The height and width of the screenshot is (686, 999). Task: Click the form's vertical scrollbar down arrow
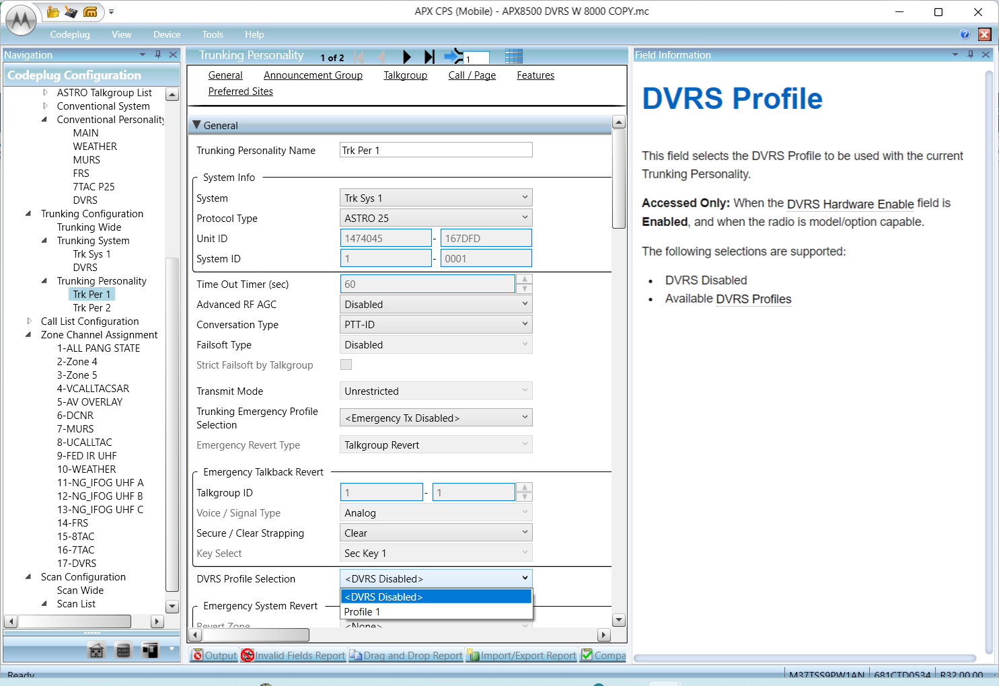click(x=619, y=620)
